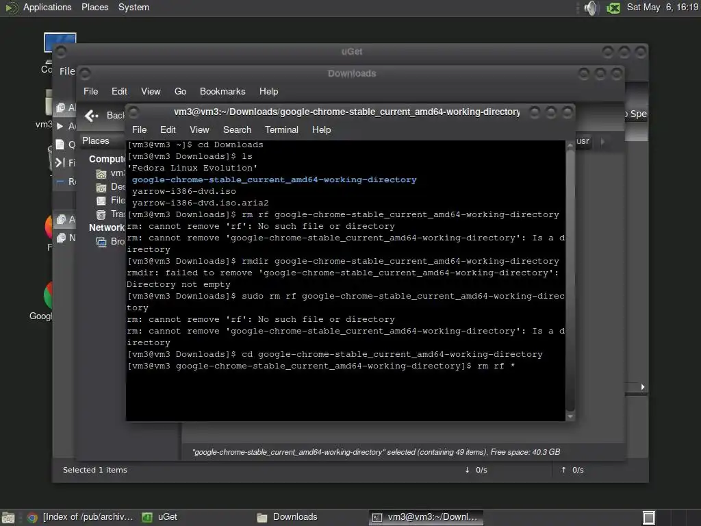Open Edit menu of the Downloads window
701x526 pixels.
[x=119, y=91]
